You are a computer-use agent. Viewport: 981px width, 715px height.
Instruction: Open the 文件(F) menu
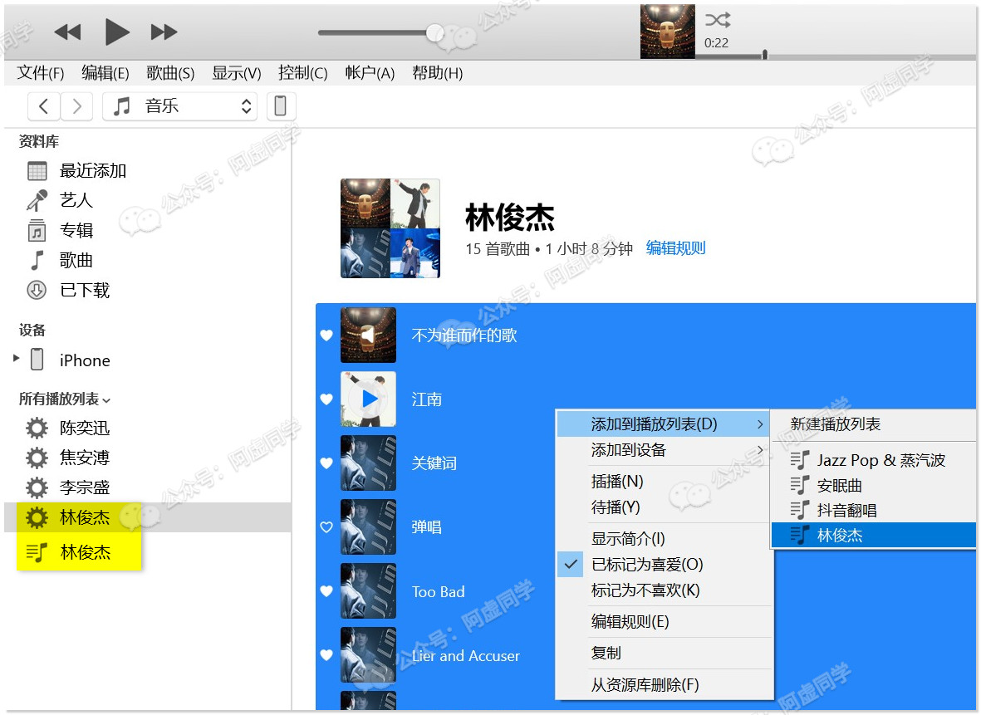41,73
